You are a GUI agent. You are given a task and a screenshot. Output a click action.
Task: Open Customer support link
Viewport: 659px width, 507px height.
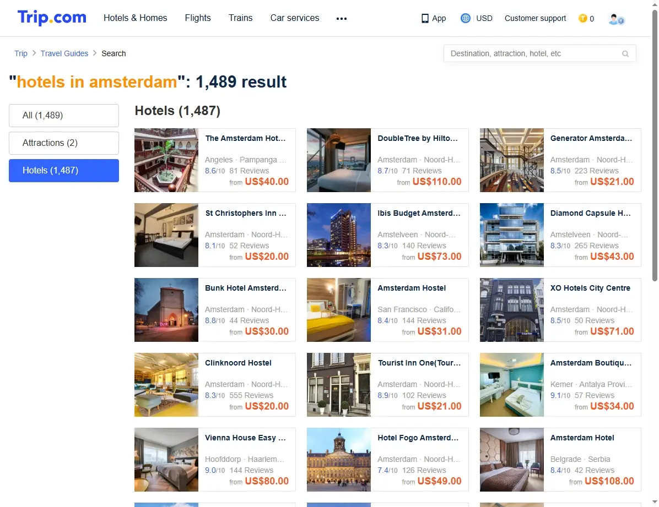click(x=535, y=19)
